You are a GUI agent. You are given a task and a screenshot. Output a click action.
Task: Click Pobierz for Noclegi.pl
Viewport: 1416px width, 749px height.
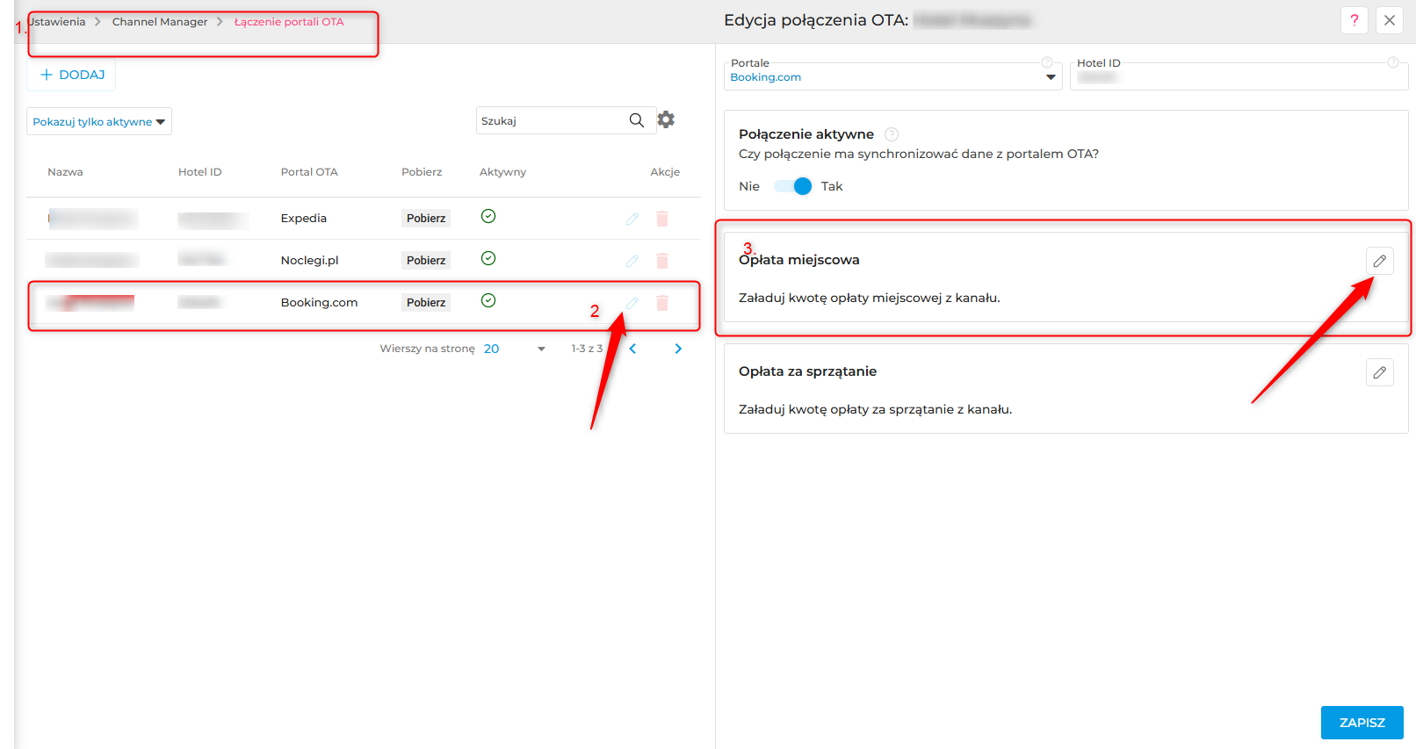pos(426,261)
